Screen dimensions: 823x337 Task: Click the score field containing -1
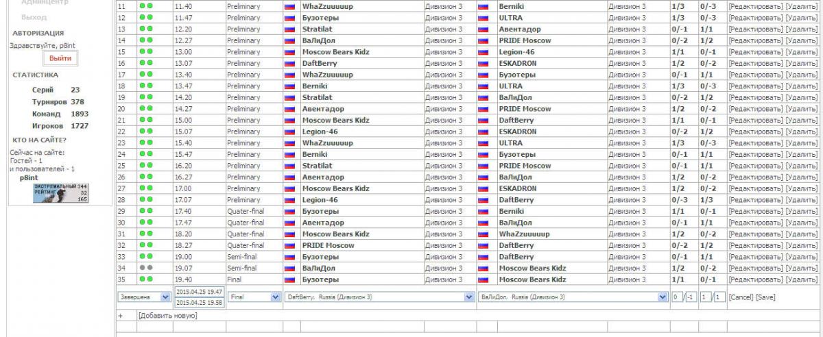click(691, 297)
